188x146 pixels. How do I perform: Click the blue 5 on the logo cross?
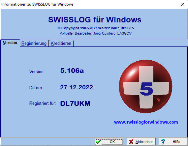pyautogui.click(x=146, y=89)
